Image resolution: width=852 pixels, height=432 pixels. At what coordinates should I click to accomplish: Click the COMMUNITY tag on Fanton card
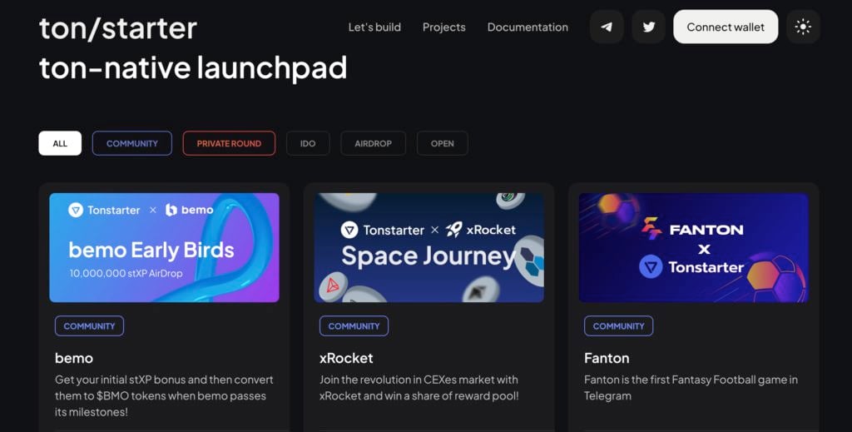click(x=618, y=326)
